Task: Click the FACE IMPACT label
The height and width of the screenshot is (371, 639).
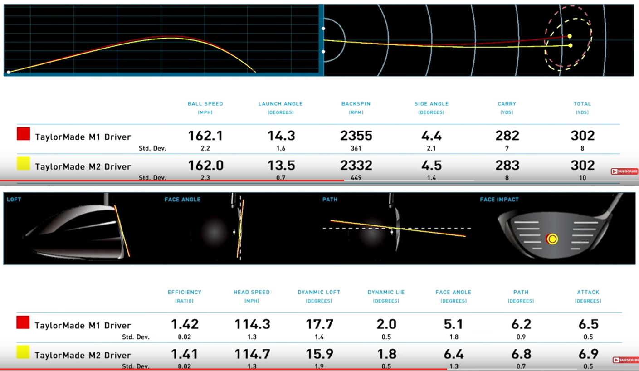Action: [499, 200]
